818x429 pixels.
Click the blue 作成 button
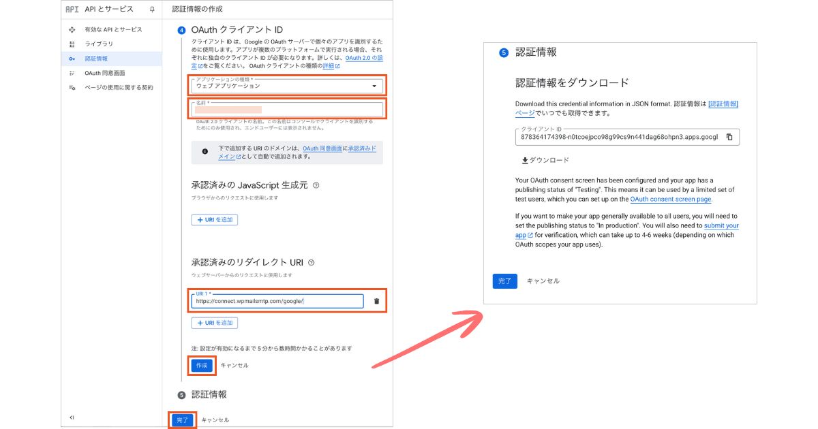(x=202, y=366)
